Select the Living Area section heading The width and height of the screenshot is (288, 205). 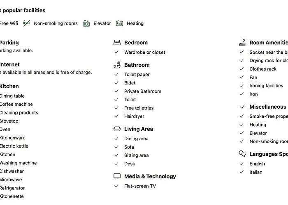pyautogui.click(x=139, y=129)
